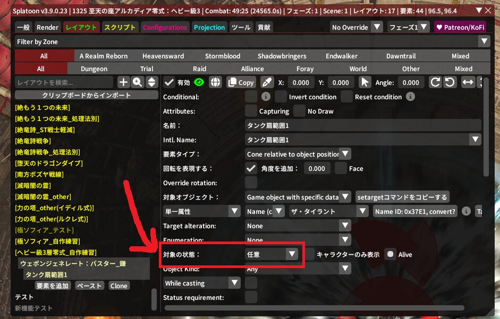
Task: Click the info icon beside Conditional checkbox
Action: [266, 97]
